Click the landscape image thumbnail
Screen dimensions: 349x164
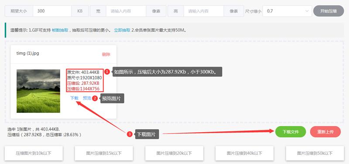pyautogui.click(x=38, y=91)
